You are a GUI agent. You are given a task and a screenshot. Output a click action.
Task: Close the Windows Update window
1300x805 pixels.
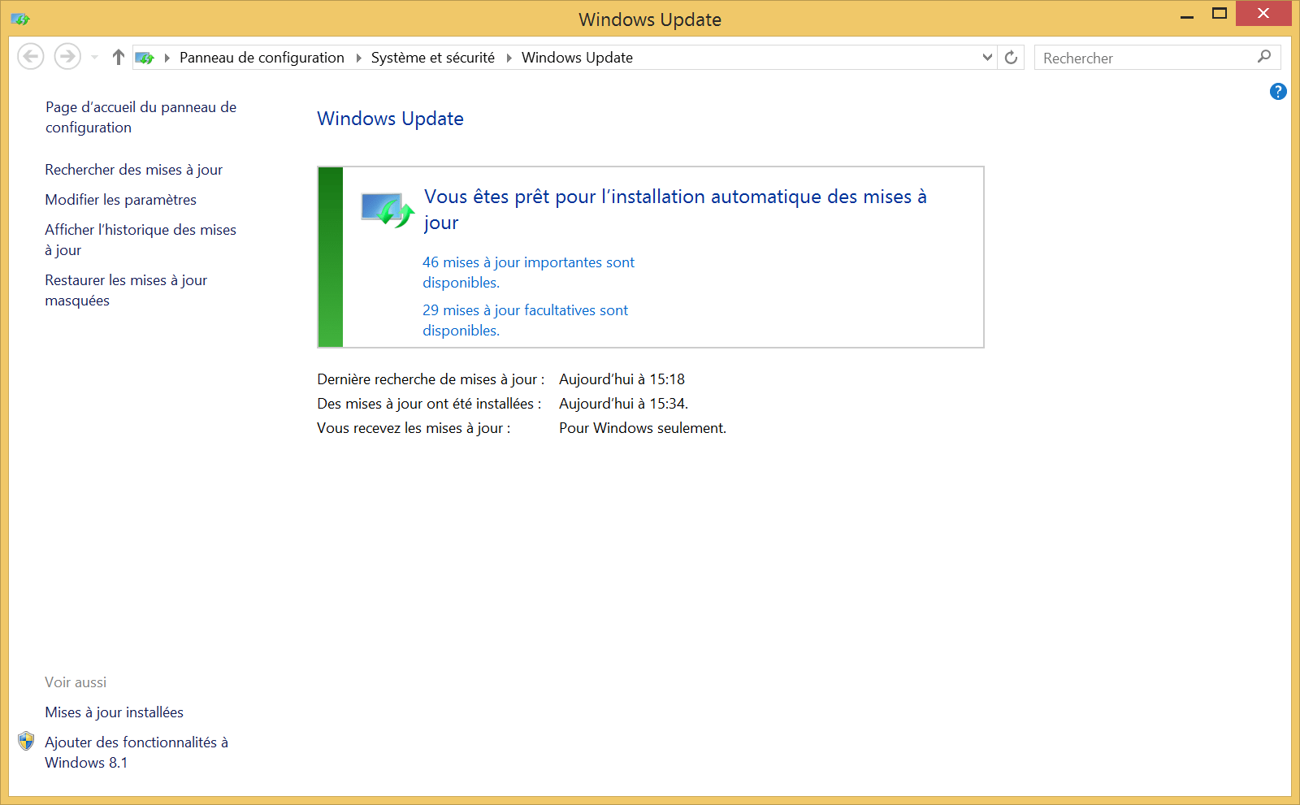pyautogui.click(x=1263, y=13)
